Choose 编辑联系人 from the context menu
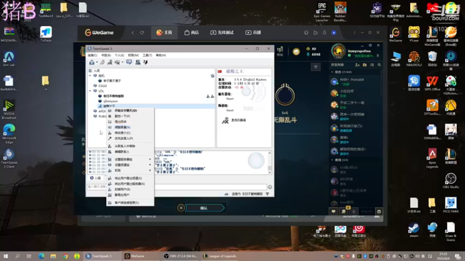The width and height of the screenshot is (465, 261). tap(130, 151)
